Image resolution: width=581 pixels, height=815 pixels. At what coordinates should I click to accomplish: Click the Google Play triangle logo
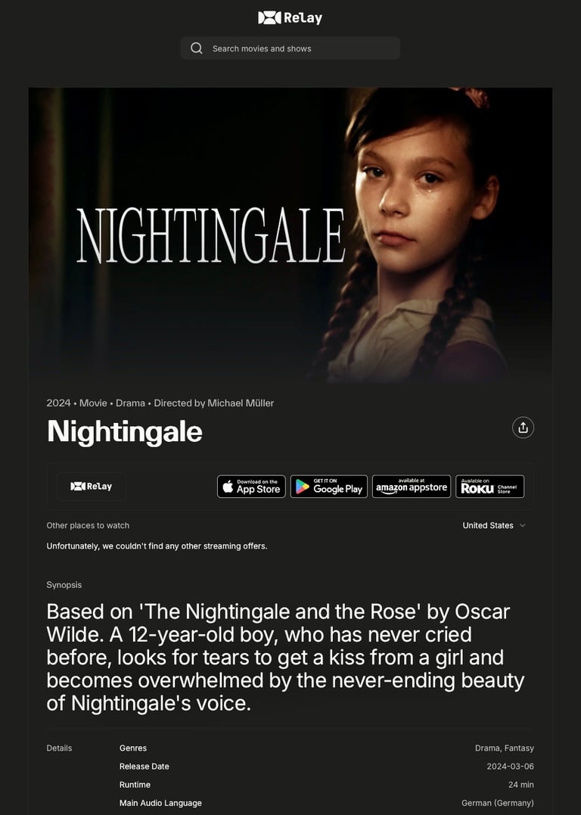tap(302, 487)
